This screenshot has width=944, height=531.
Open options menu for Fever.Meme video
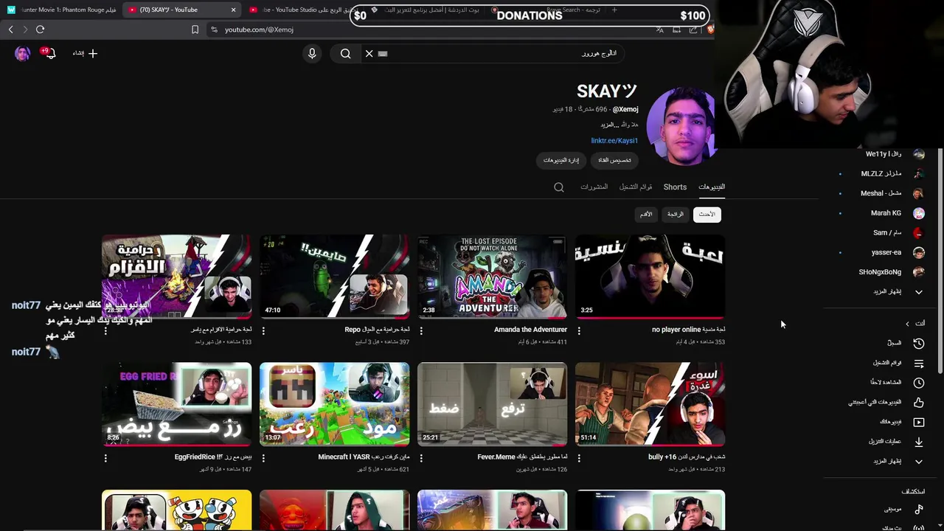pyautogui.click(x=421, y=458)
